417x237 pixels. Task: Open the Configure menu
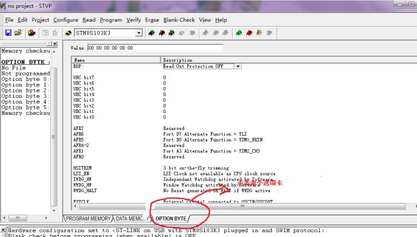(x=66, y=20)
